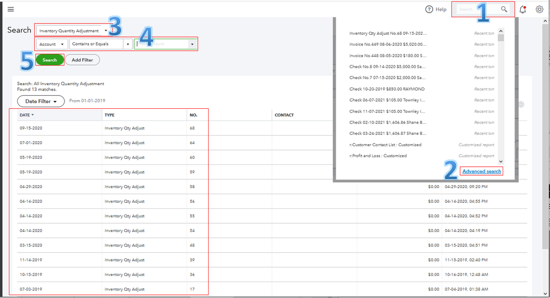Click the green Search button

[50, 60]
